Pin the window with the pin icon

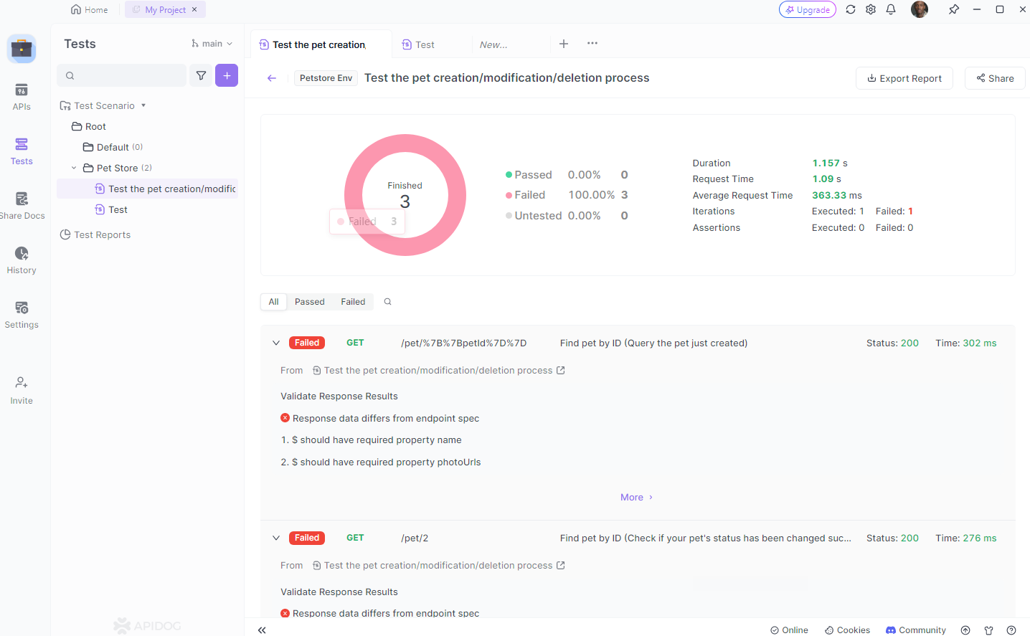pos(954,9)
